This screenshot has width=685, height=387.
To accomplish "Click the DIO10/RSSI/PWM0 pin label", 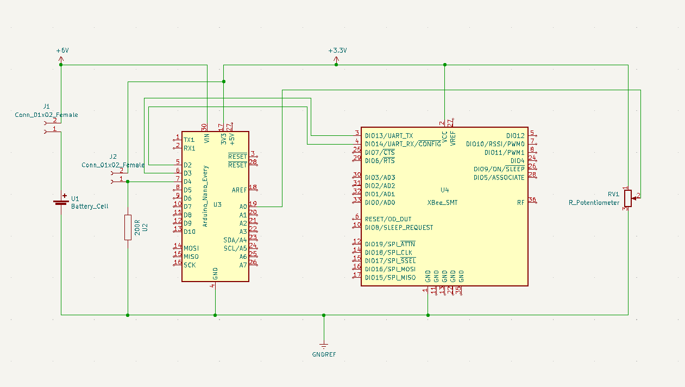I will click(495, 144).
